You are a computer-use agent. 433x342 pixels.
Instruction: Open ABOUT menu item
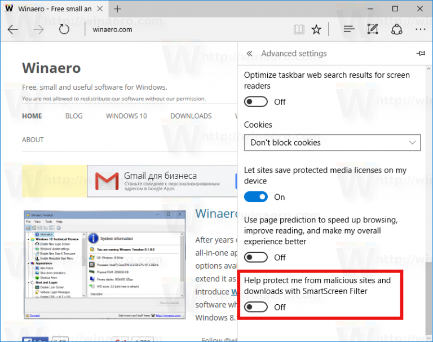33,139
